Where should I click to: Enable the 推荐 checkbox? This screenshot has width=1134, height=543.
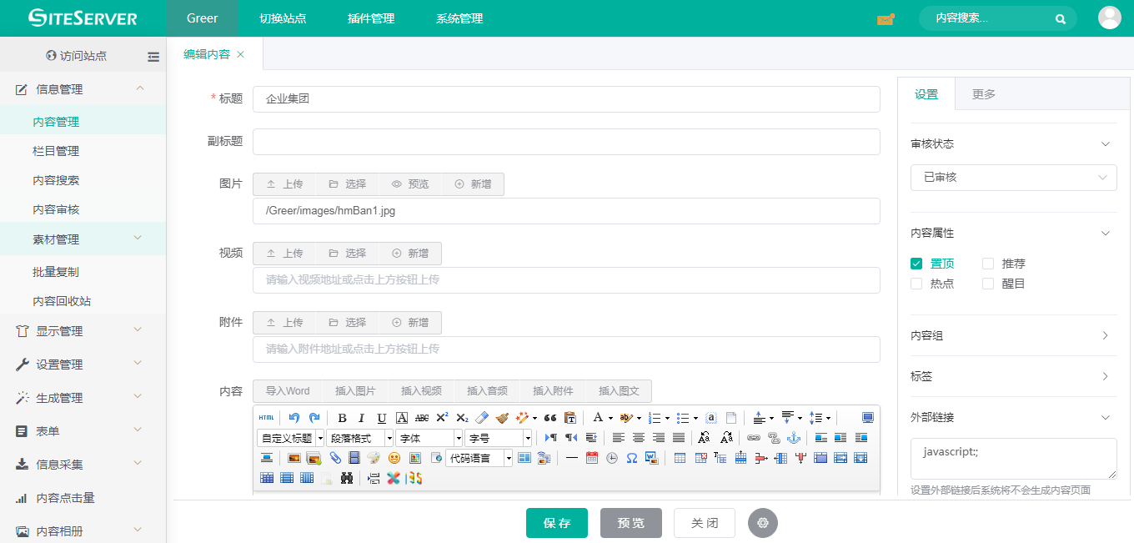click(988, 264)
